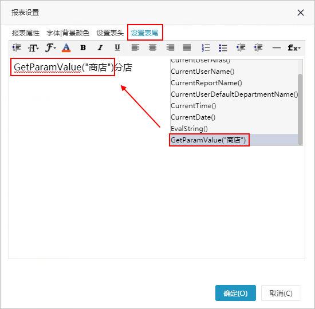315x309 pixels.
Task: Click the 取消(C) button
Action: (281, 293)
